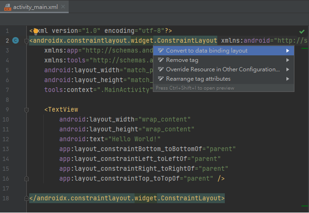Close the activity_main.xml editor tab

63,8
